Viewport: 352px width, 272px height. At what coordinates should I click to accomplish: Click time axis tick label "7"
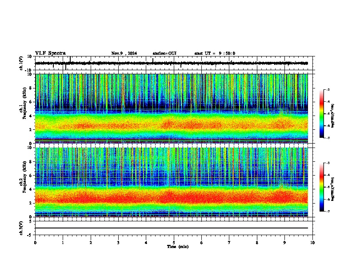[x=229, y=243]
